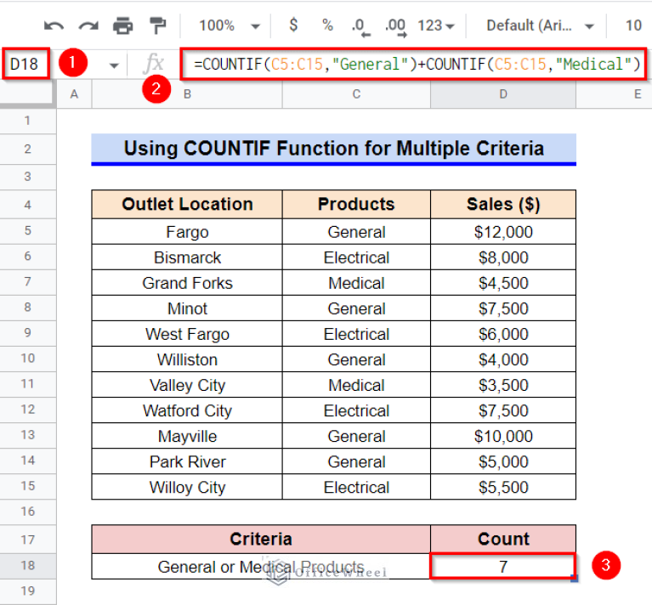Select row 16 header
Image resolution: width=652 pixels, height=605 pixels.
pos(27,512)
